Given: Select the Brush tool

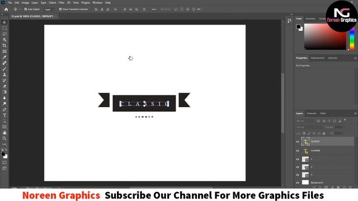Looking at the screenshot, I should point(4,69).
